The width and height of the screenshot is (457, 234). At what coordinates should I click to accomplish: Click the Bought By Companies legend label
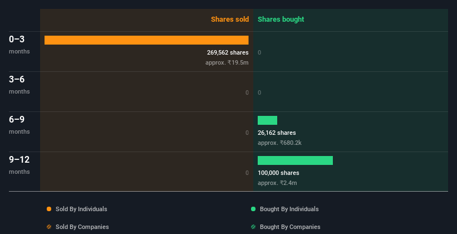point(290,227)
